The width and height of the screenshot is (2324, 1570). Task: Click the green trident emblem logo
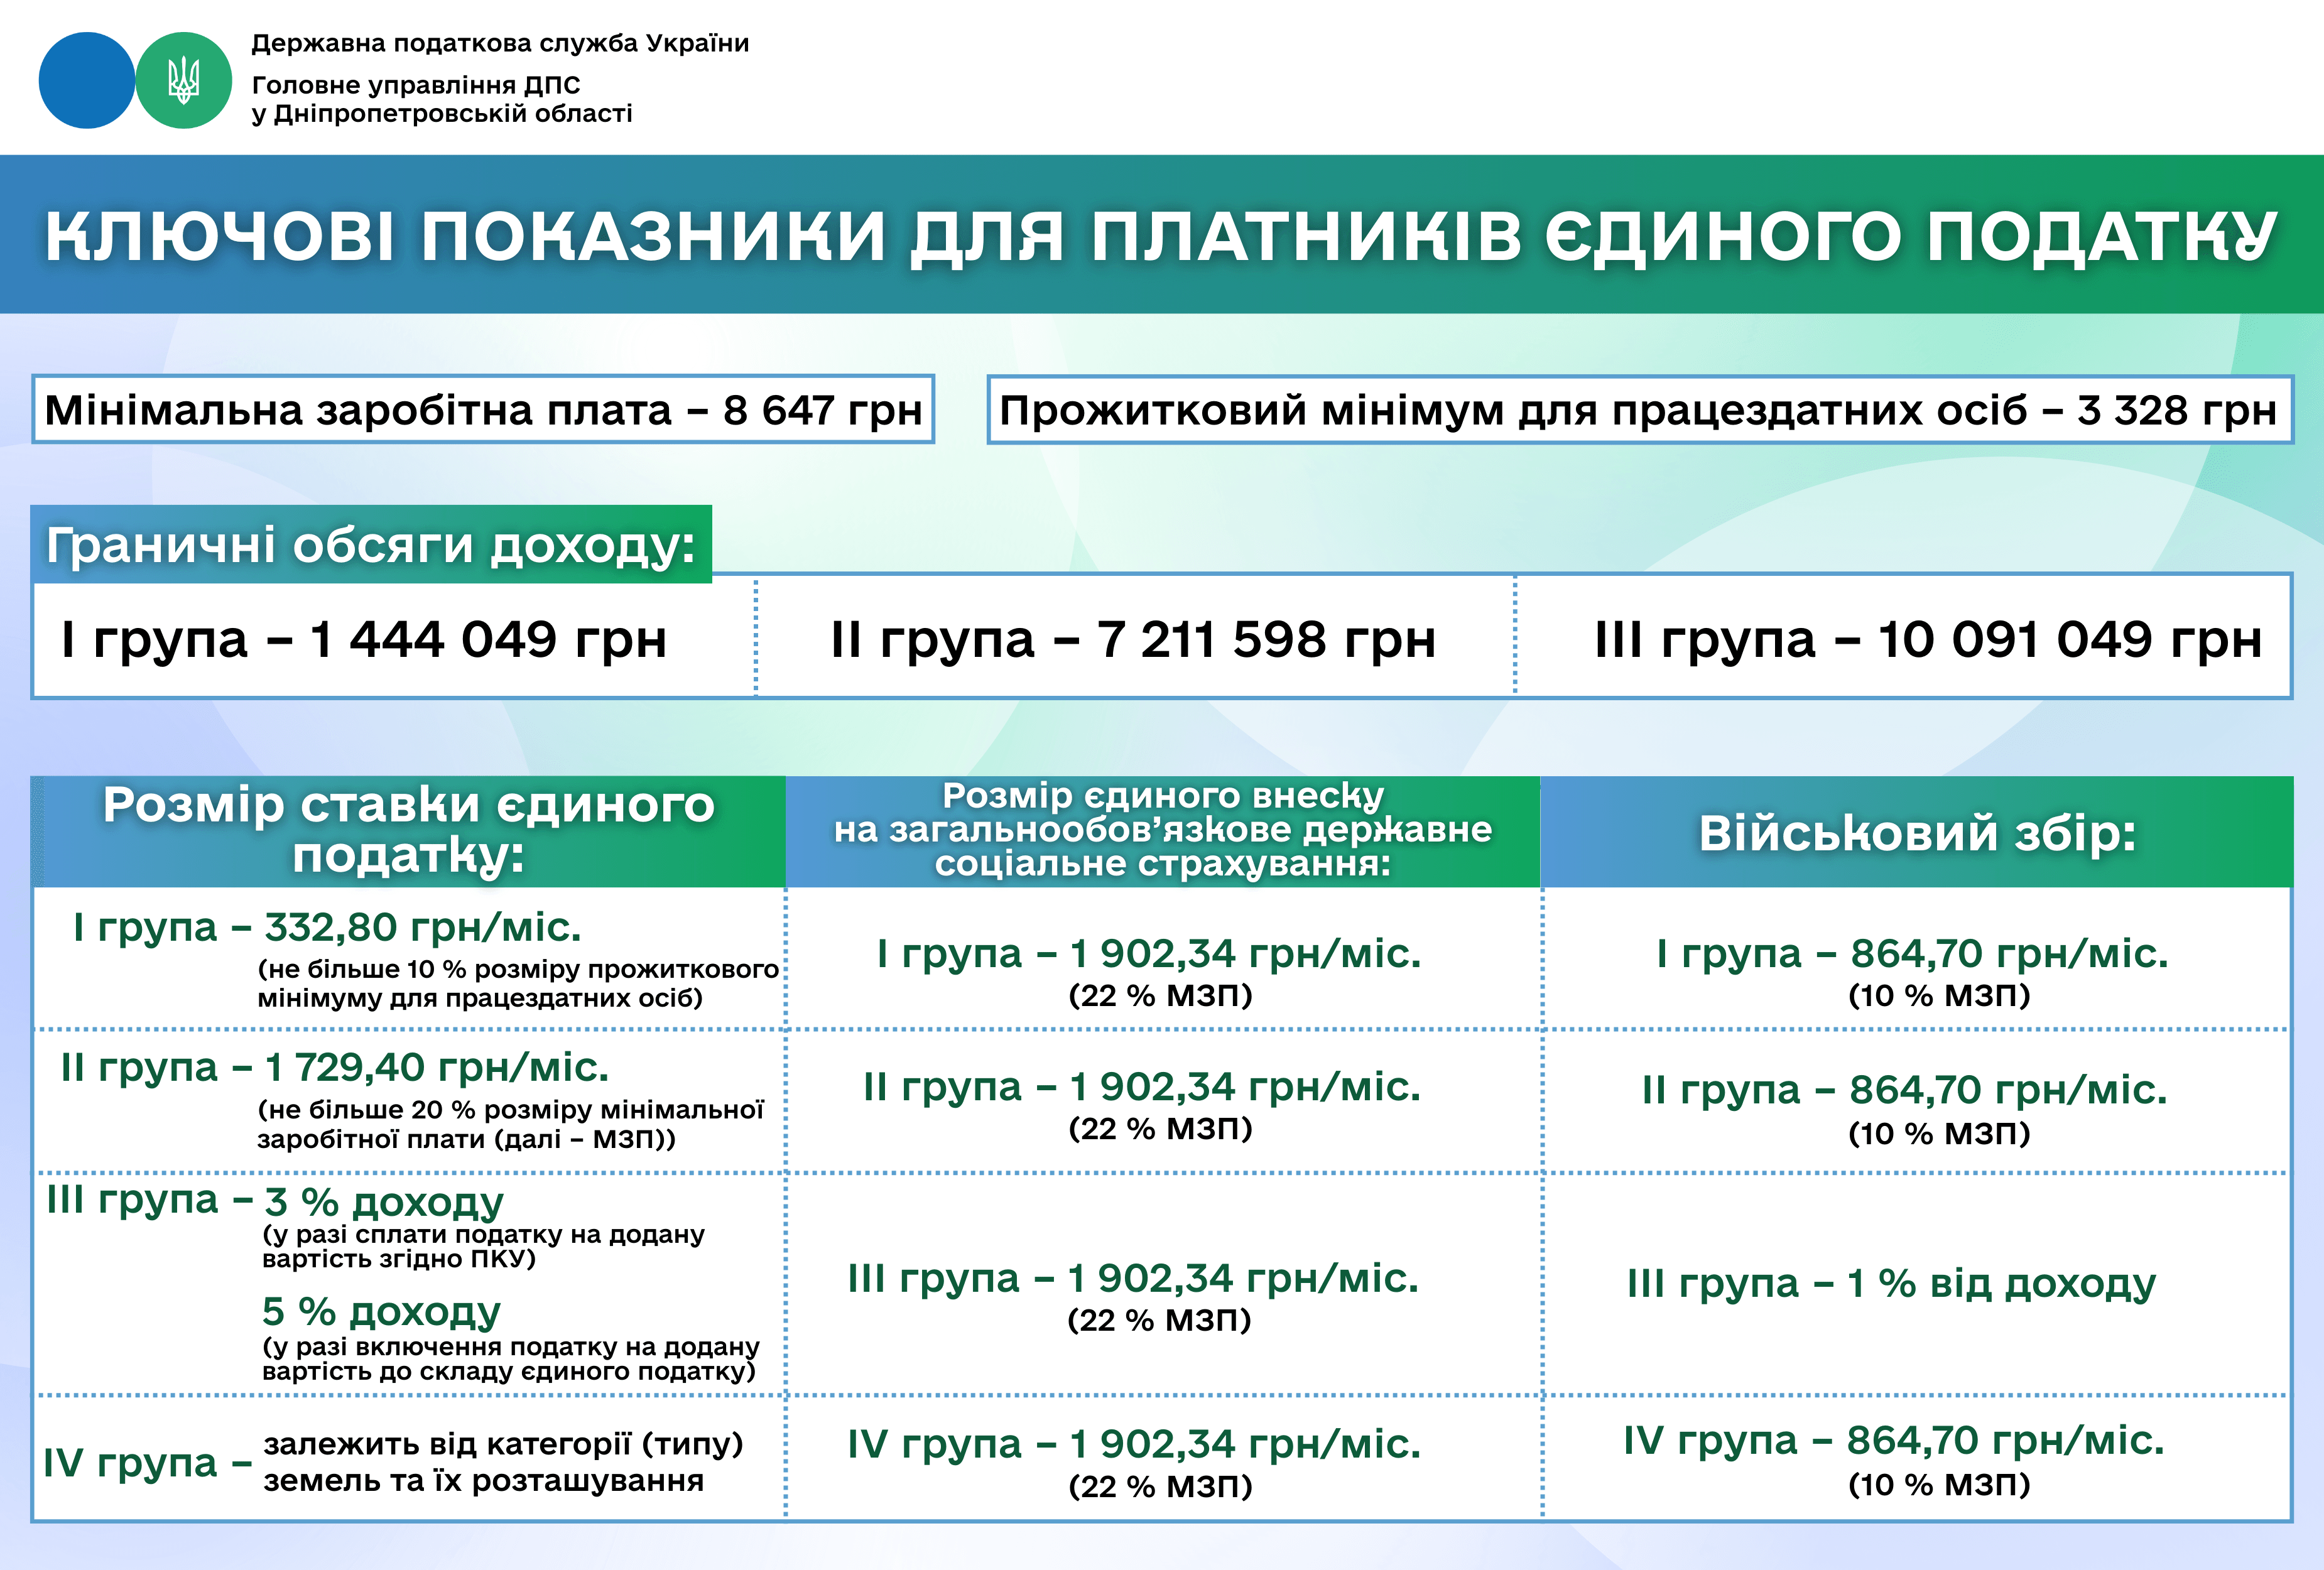click(x=183, y=80)
